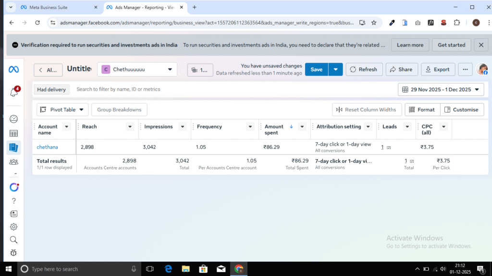Open the date range picker
The image size is (492, 276).
[x=441, y=90]
